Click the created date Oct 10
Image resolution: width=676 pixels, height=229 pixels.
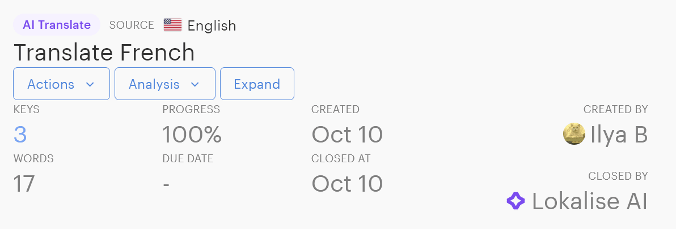(347, 135)
